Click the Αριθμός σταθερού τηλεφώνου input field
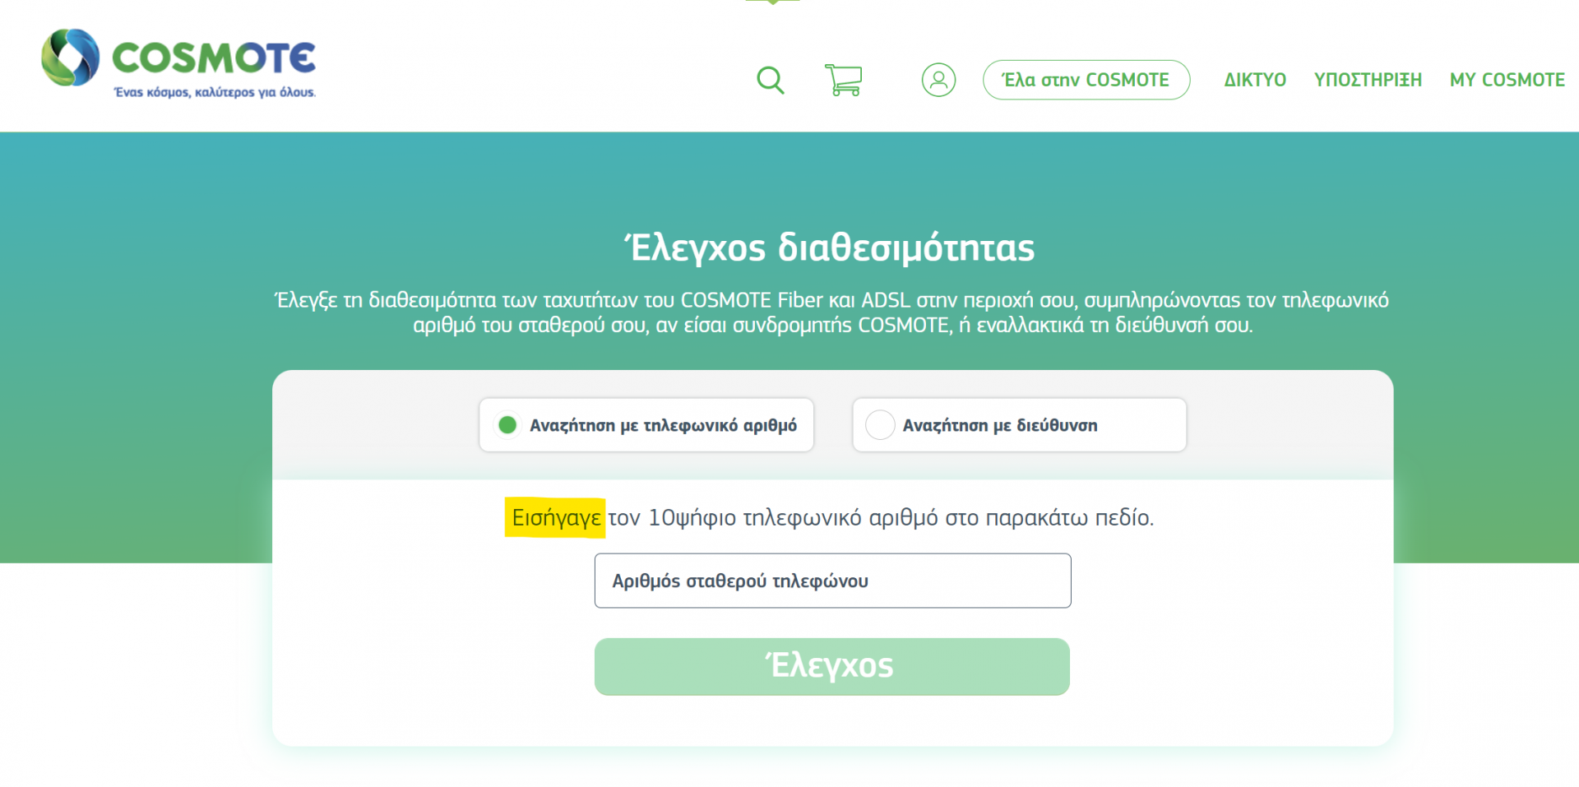Viewport: 1579px width, 787px height. pyautogui.click(x=832, y=581)
